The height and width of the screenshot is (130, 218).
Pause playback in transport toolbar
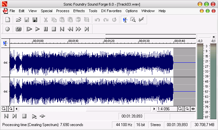tap(46, 29)
